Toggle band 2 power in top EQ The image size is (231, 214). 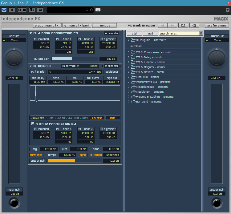[79, 39]
